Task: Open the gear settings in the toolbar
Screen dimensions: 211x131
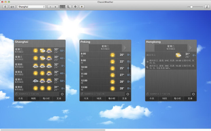Action: pos(75,7)
